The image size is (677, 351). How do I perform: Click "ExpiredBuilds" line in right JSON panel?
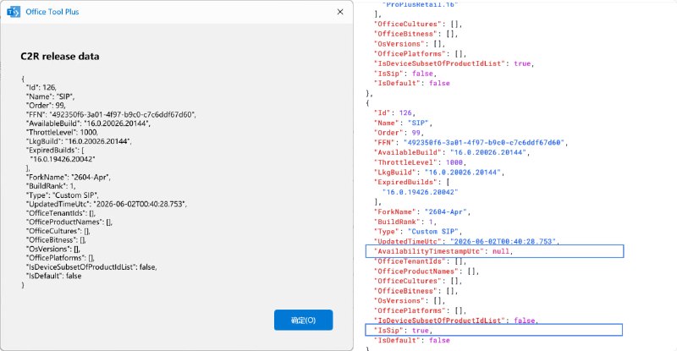(x=411, y=182)
